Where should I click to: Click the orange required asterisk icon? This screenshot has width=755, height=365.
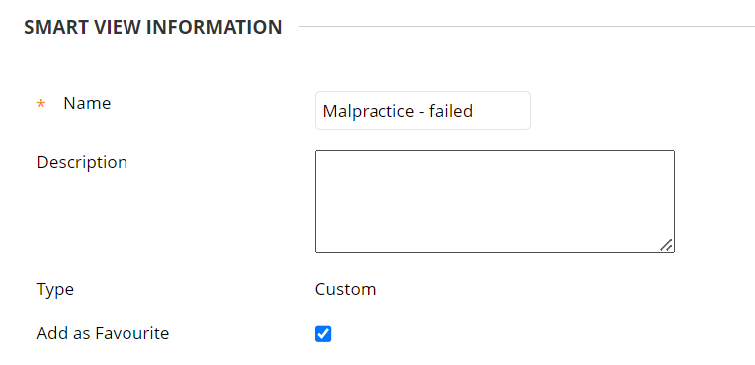coord(41,104)
